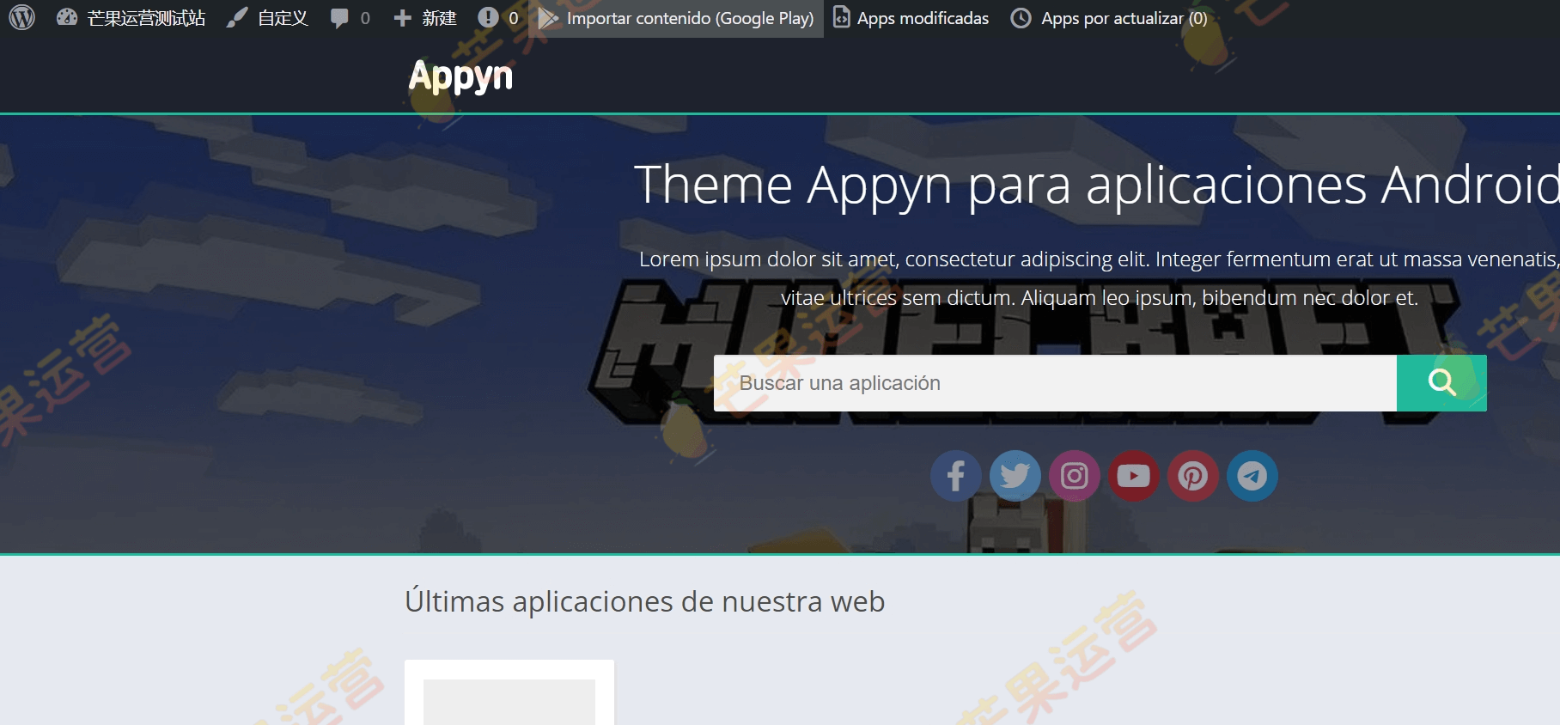View comments from the admin bar bubble

tap(350, 18)
